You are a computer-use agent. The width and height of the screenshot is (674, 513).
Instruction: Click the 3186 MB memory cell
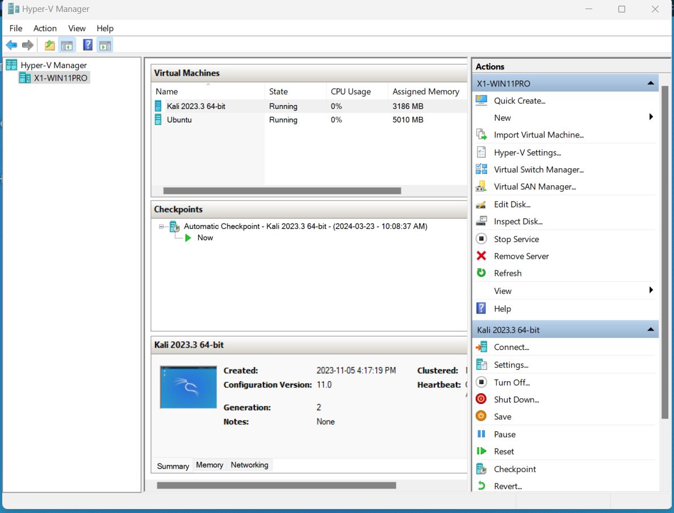coord(408,106)
